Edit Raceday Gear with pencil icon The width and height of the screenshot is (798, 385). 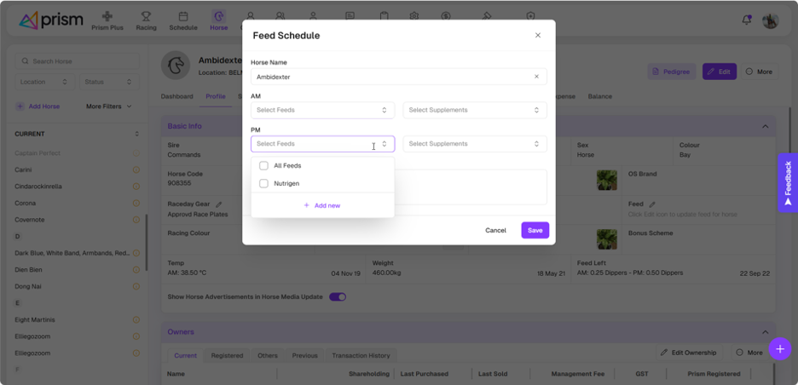click(219, 204)
